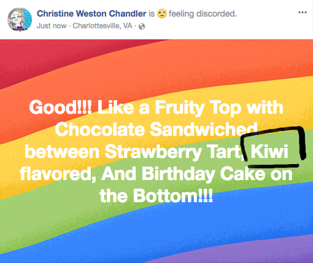Click the word "Chocolate" in the post text
The image size is (313, 263).
(x=100, y=129)
